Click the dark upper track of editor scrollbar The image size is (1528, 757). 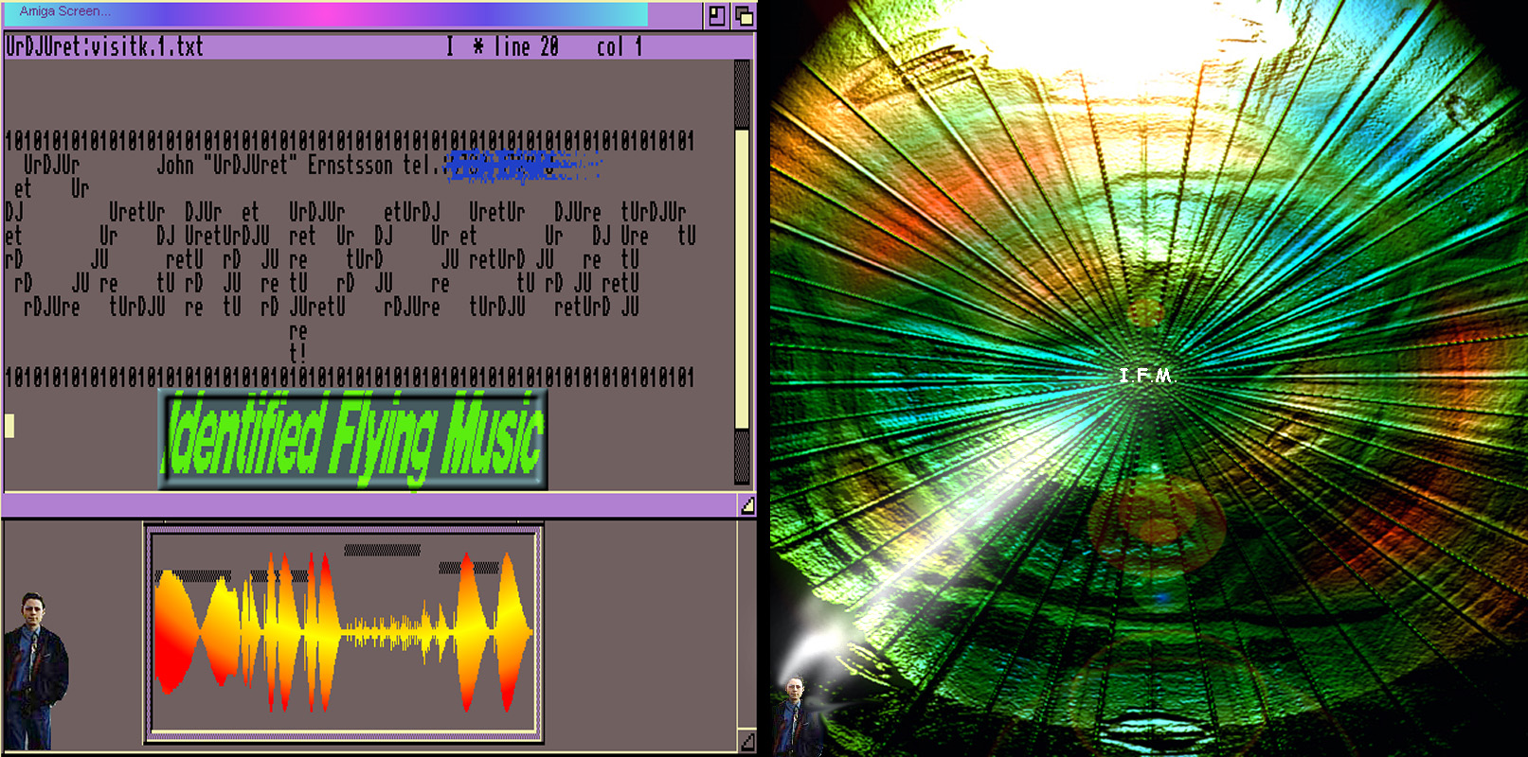click(x=742, y=95)
